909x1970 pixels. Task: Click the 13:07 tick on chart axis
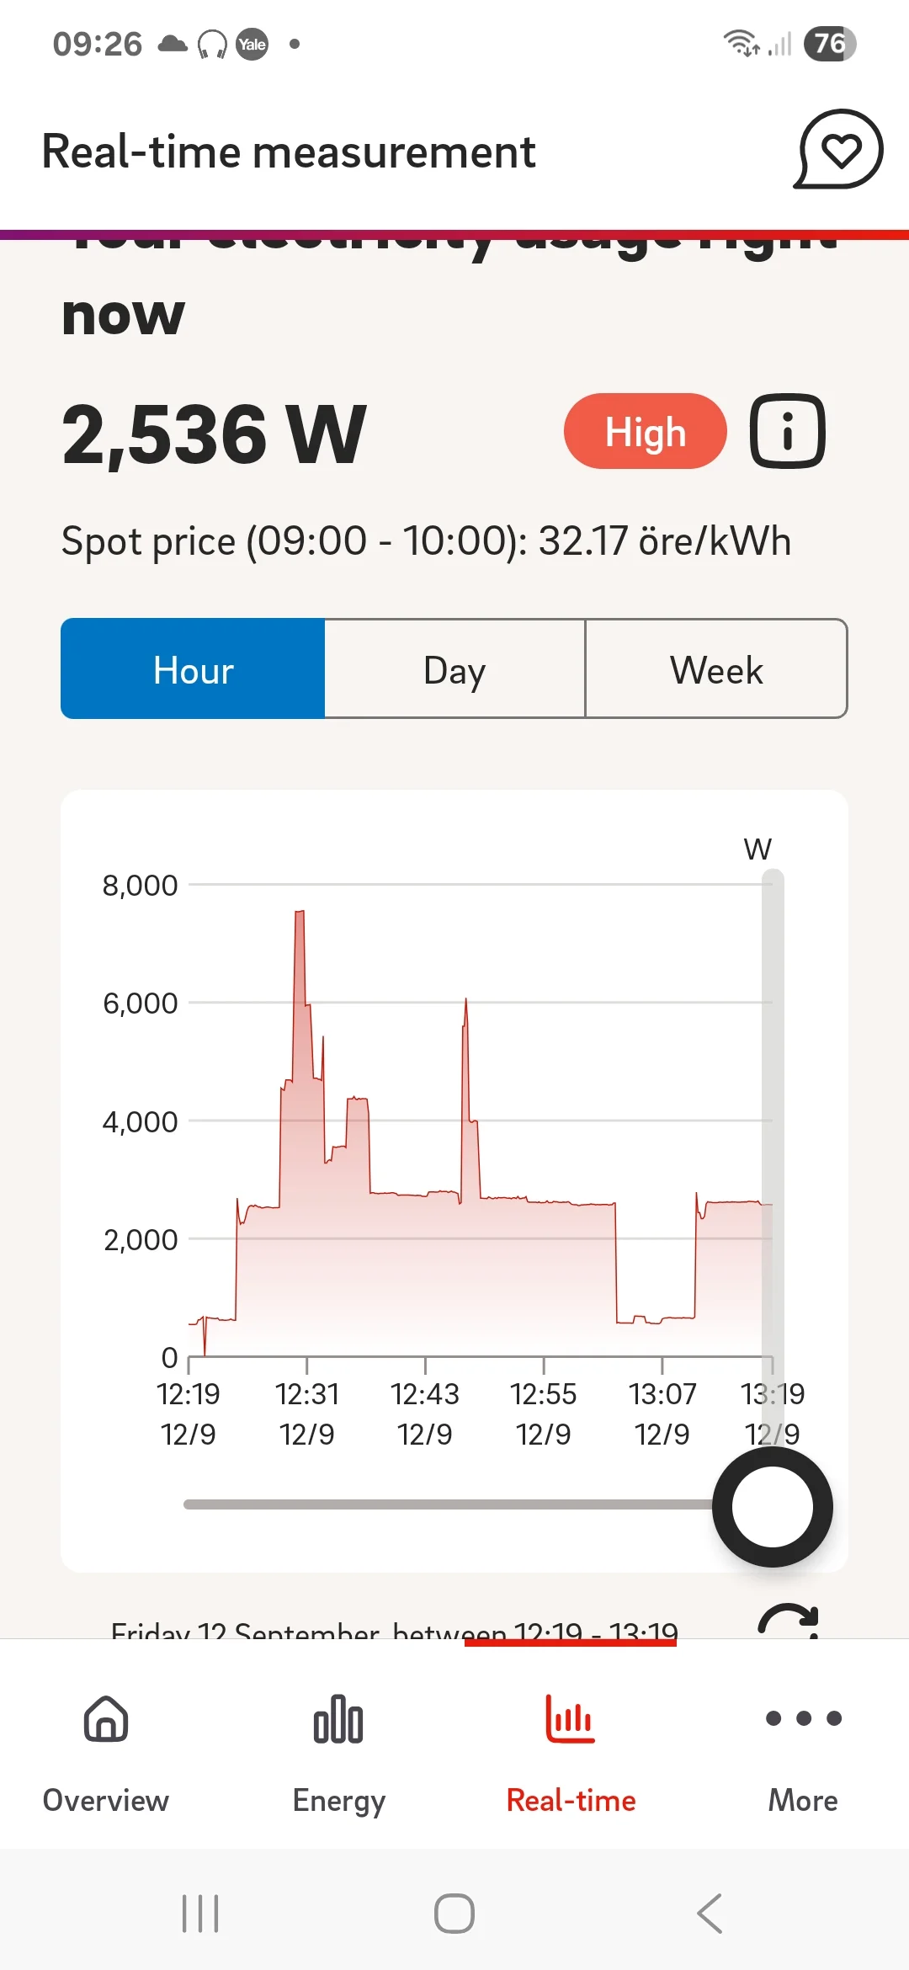(662, 1365)
